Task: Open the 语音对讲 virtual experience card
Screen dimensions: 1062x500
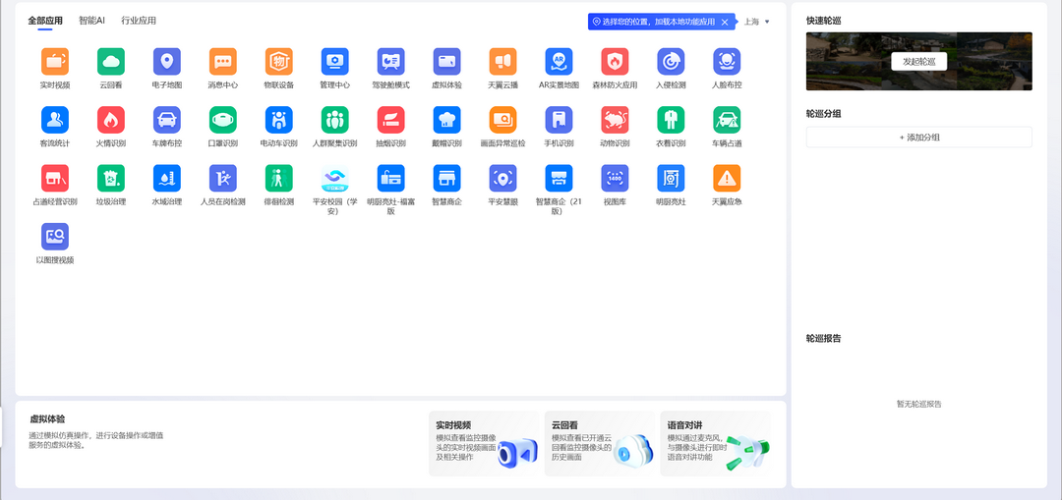Action: tap(715, 443)
